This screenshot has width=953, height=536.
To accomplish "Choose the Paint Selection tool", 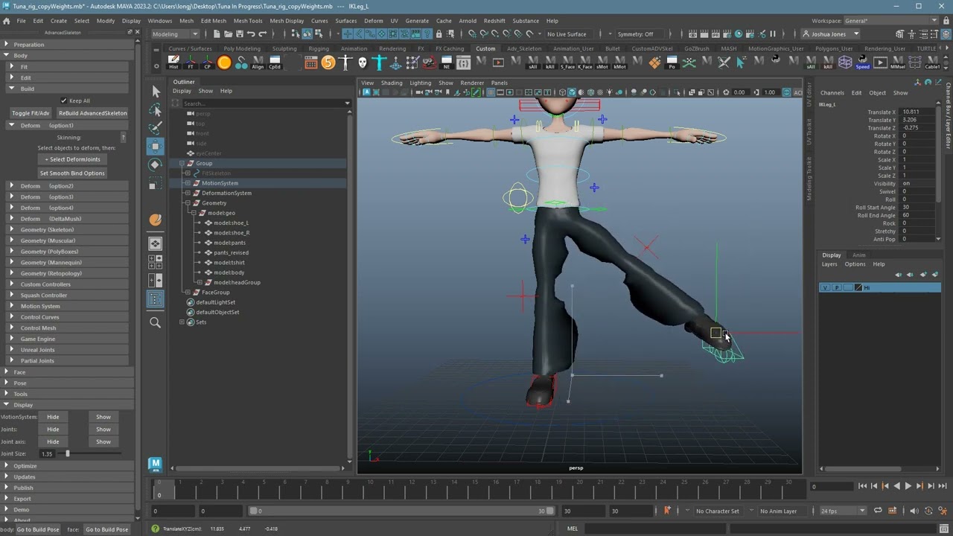I will click(156, 127).
